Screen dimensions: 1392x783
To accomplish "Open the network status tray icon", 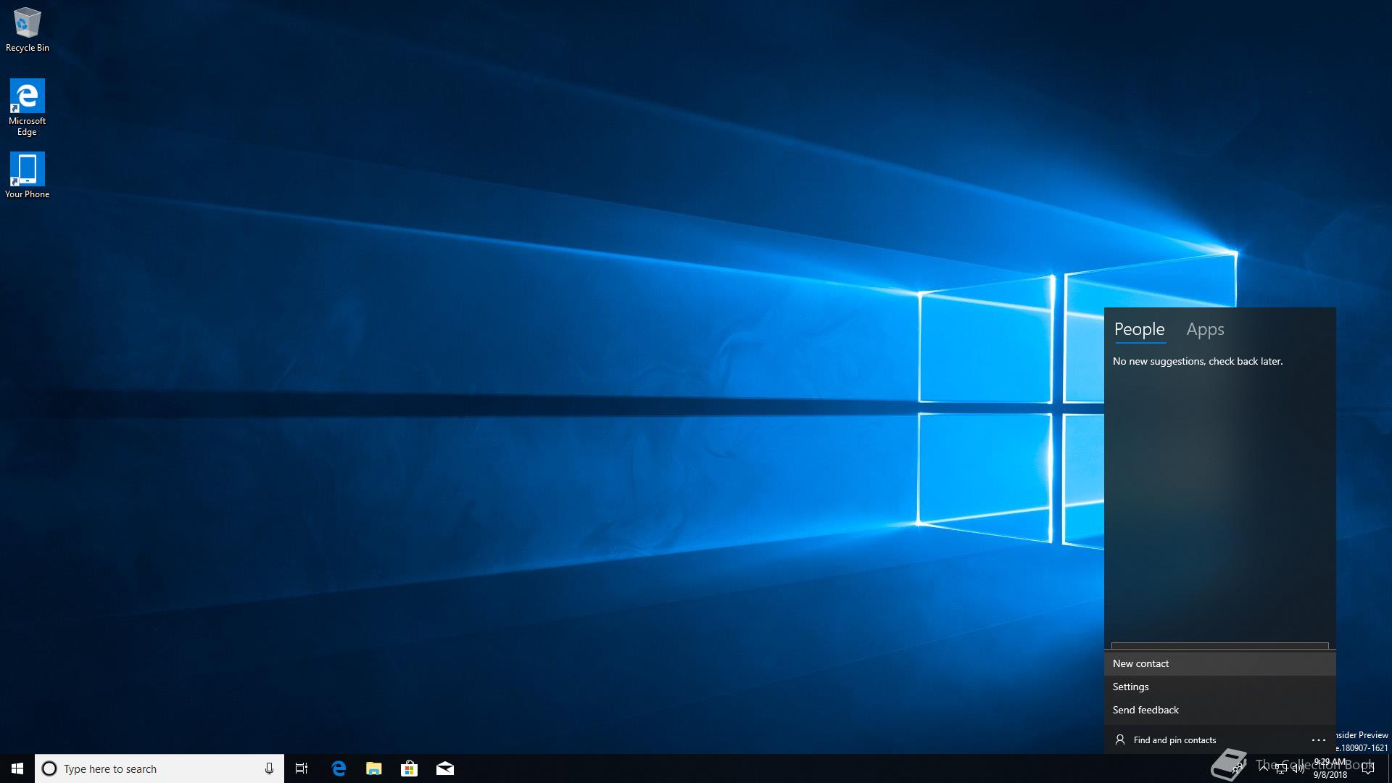I will tap(1281, 768).
